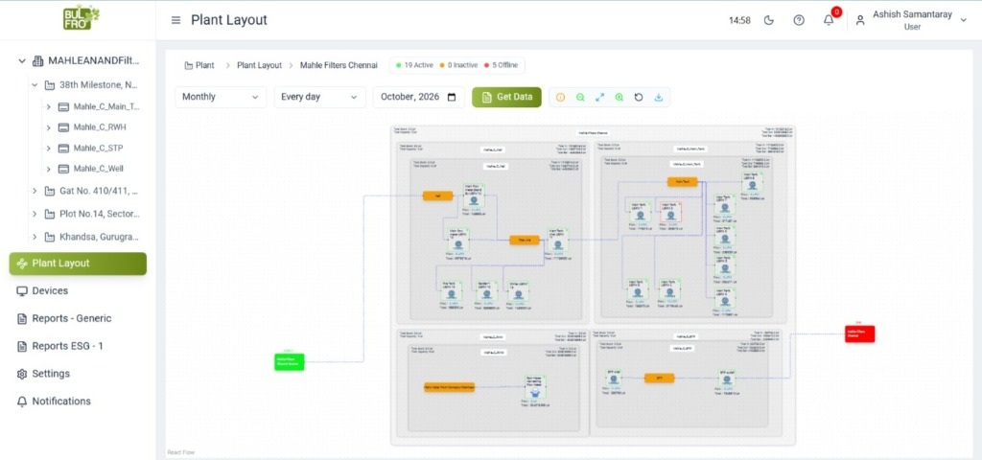Open the Monthly period dropdown
Viewport: 982px width, 460px height.
pyautogui.click(x=221, y=97)
